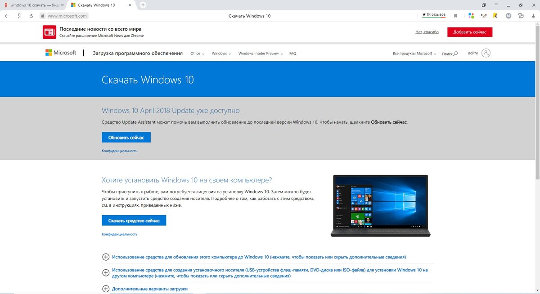This screenshot has width=540, height=294.
Task: Open the colored dots extension icon
Action: pyautogui.click(x=471, y=16)
